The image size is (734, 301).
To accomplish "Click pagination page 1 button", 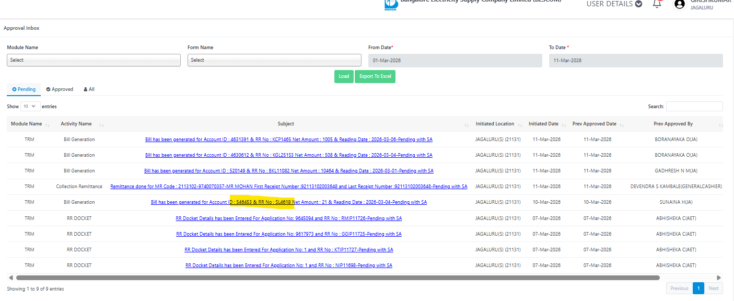I will tap(698, 288).
